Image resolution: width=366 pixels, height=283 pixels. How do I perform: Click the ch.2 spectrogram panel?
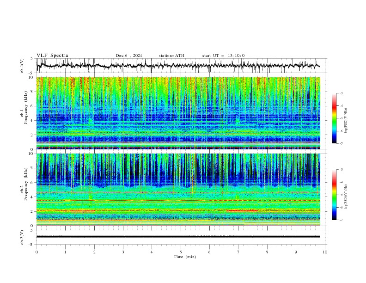point(178,190)
